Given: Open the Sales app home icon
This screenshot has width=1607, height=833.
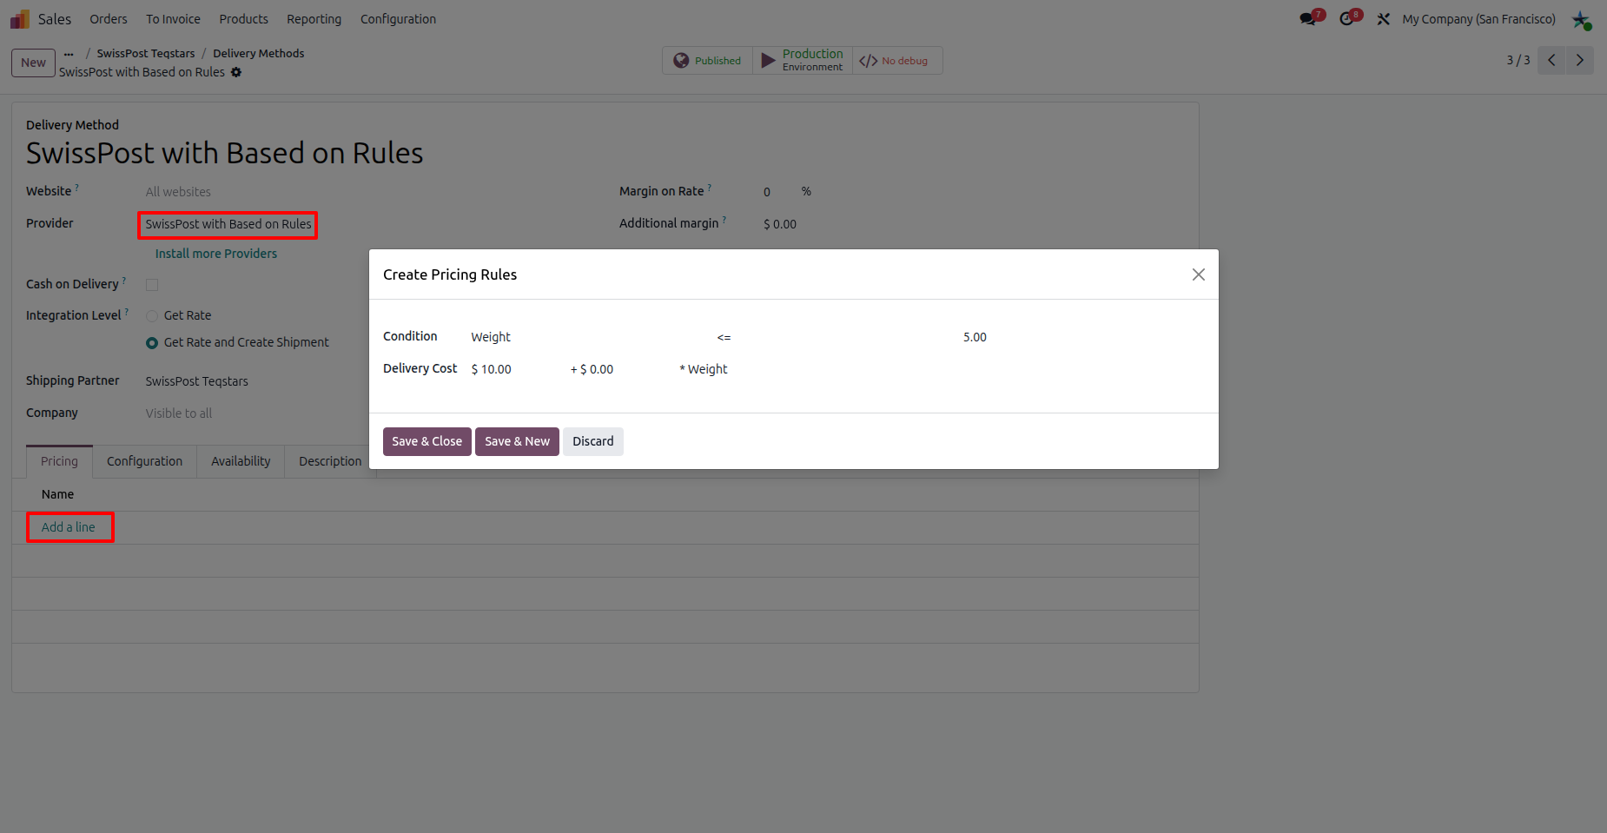Looking at the screenshot, I should 20,19.
